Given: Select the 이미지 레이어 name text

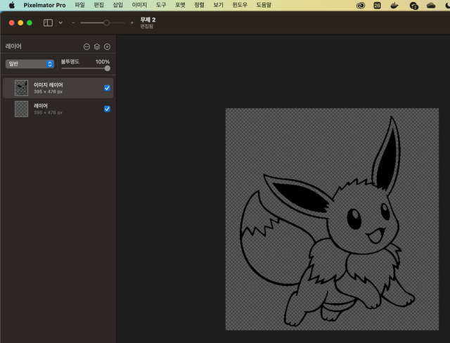Looking at the screenshot, I should coord(49,85).
